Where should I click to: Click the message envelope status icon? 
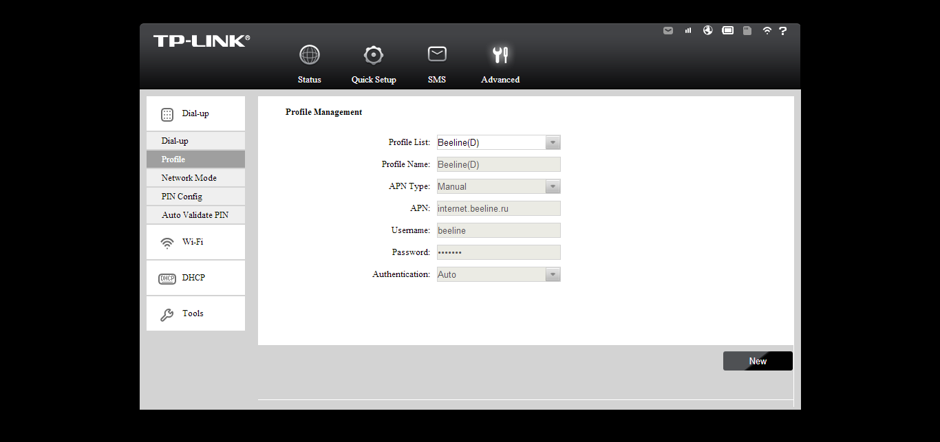(x=668, y=31)
